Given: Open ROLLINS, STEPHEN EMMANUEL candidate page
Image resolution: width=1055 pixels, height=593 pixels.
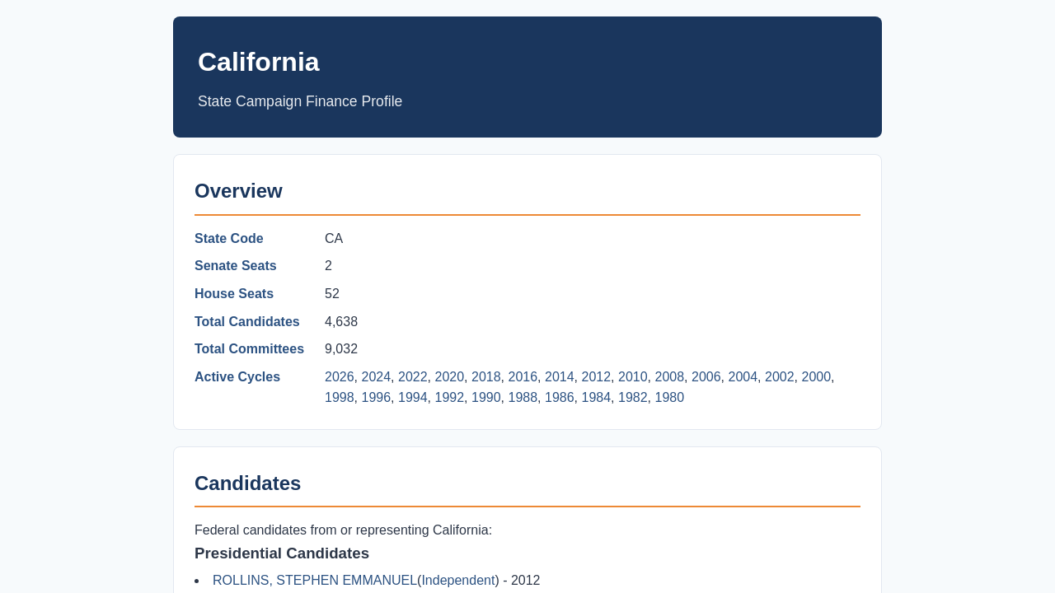Looking at the screenshot, I should (315, 581).
